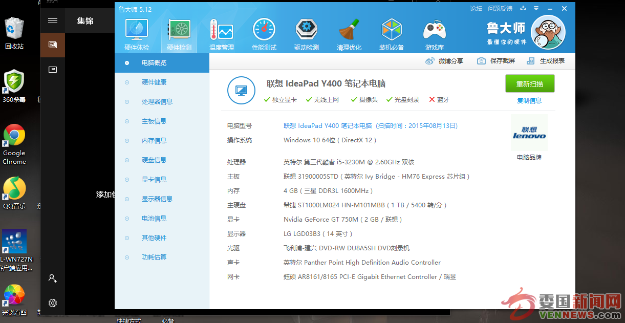Select 主板信息 in sidebar
625x323 pixels.
pyautogui.click(x=162, y=121)
